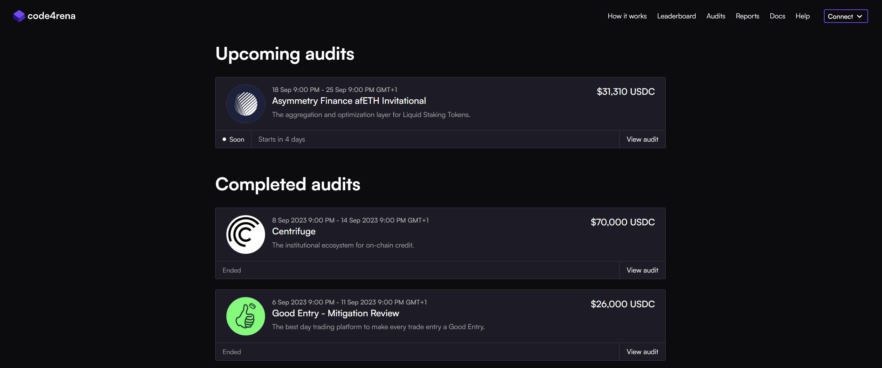Click the '6 Sep 2023 - 11 Sep 2023' date range
882x368 pixels.
[x=349, y=302]
